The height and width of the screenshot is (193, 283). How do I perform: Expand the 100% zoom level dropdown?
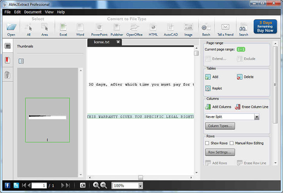[x=140, y=186]
